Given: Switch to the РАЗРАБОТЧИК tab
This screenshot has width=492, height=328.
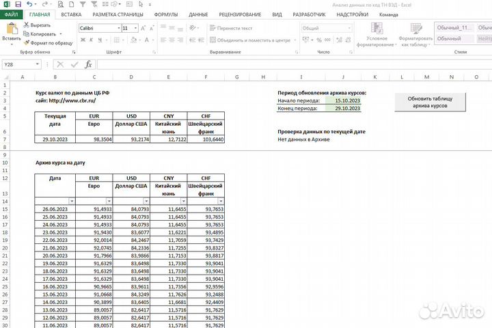Looking at the screenshot, I should coord(309,14).
